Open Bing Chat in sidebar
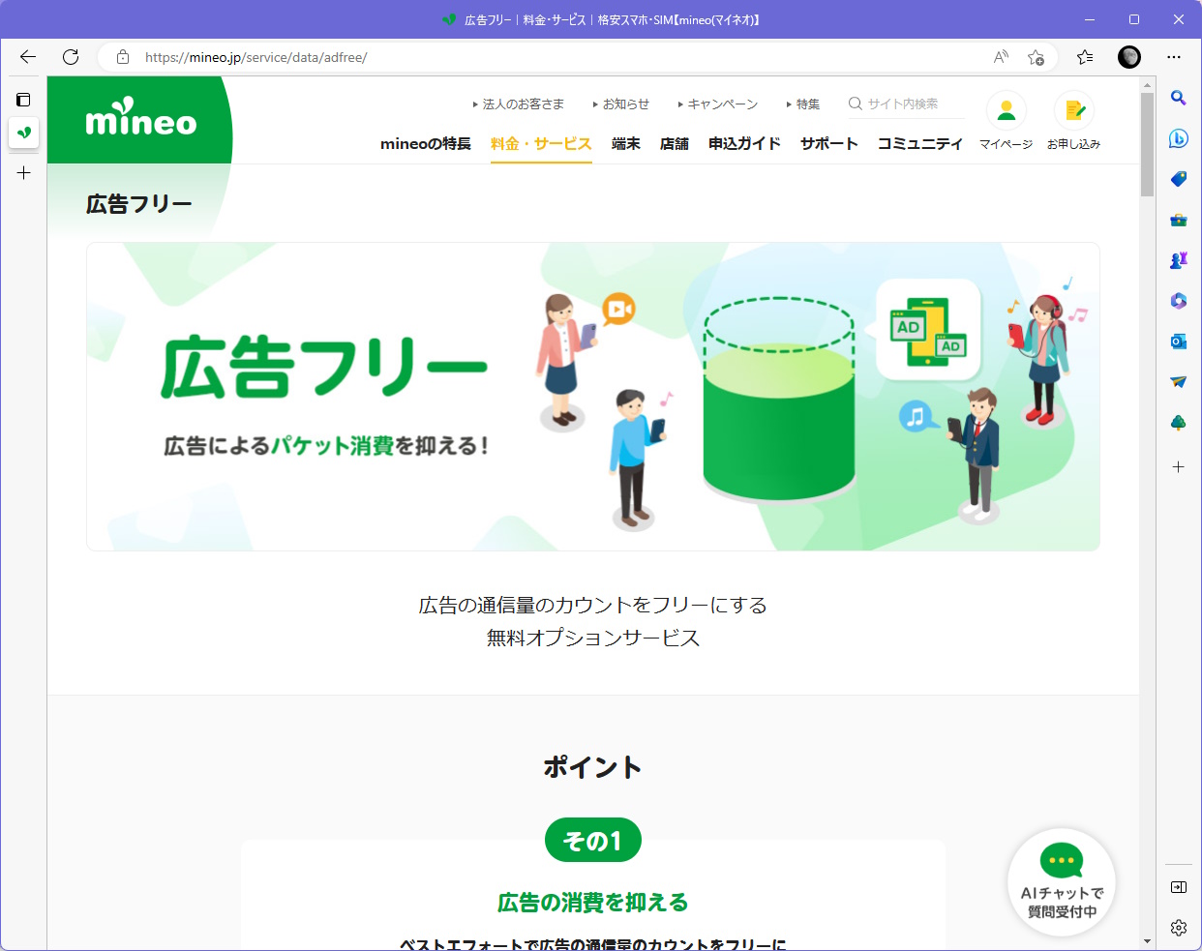This screenshot has width=1202, height=951. coord(1179,138)
